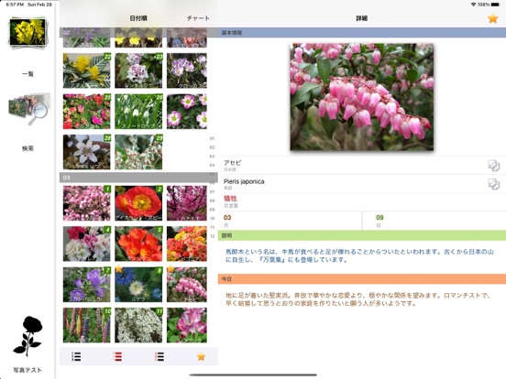Switch to the 日付順 tab

[138, 18]
